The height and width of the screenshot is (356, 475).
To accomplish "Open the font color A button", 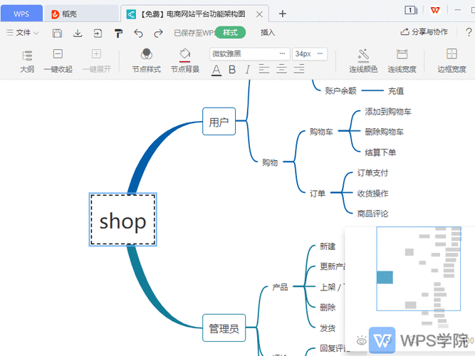I will pyautogui.click(x=216, y=70).
